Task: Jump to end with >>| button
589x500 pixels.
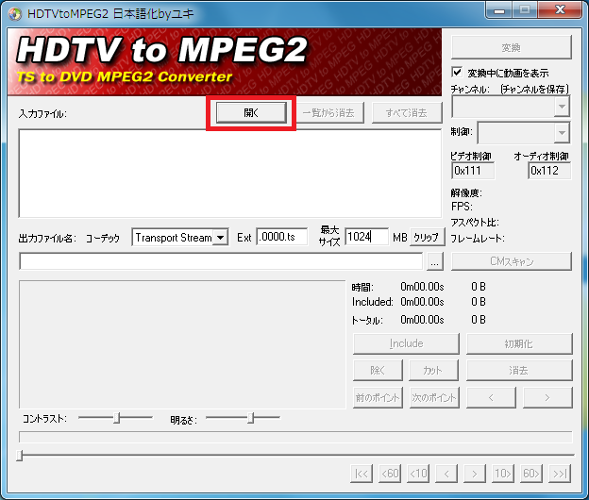Action: point(561,474)
